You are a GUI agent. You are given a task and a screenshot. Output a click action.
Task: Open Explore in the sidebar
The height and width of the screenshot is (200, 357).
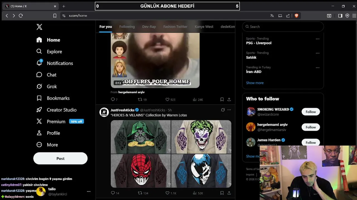point(49,52)
